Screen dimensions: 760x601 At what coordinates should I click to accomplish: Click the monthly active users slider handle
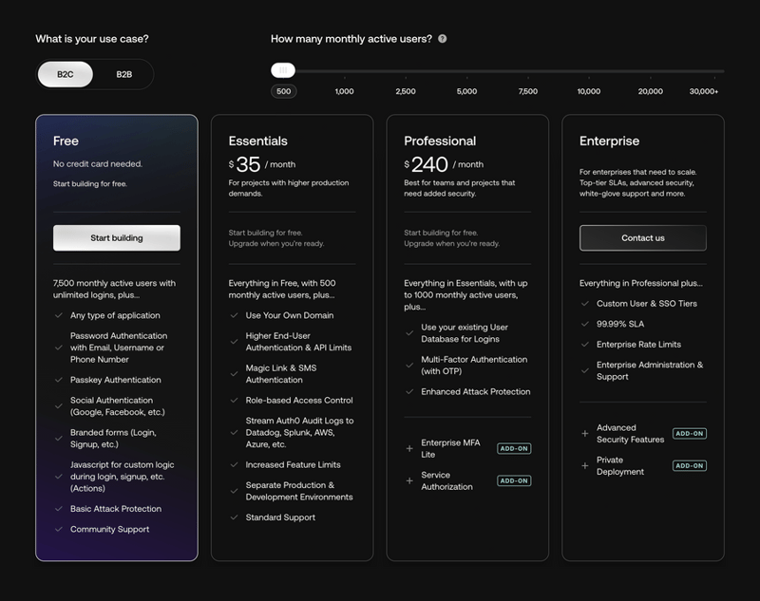pos(285,69)
